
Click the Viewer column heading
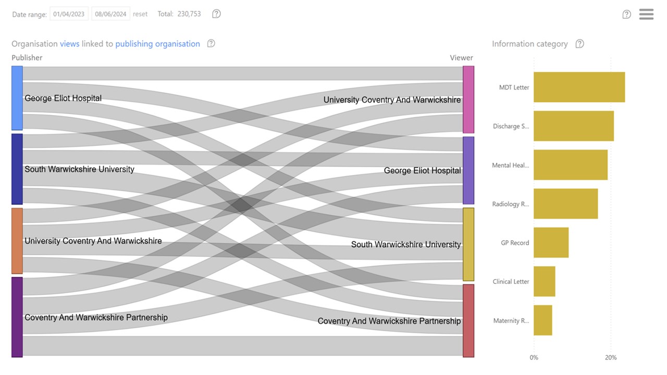(462, 58)
